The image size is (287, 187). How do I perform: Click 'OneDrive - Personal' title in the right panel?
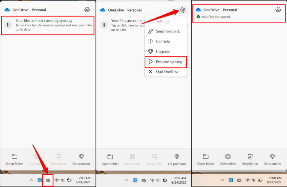(220, 10)
